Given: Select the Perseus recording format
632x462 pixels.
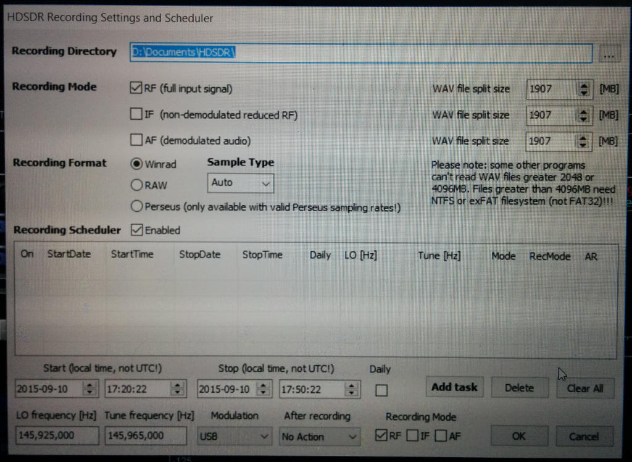Looking at the screenshot, I should tap(136, 206).
